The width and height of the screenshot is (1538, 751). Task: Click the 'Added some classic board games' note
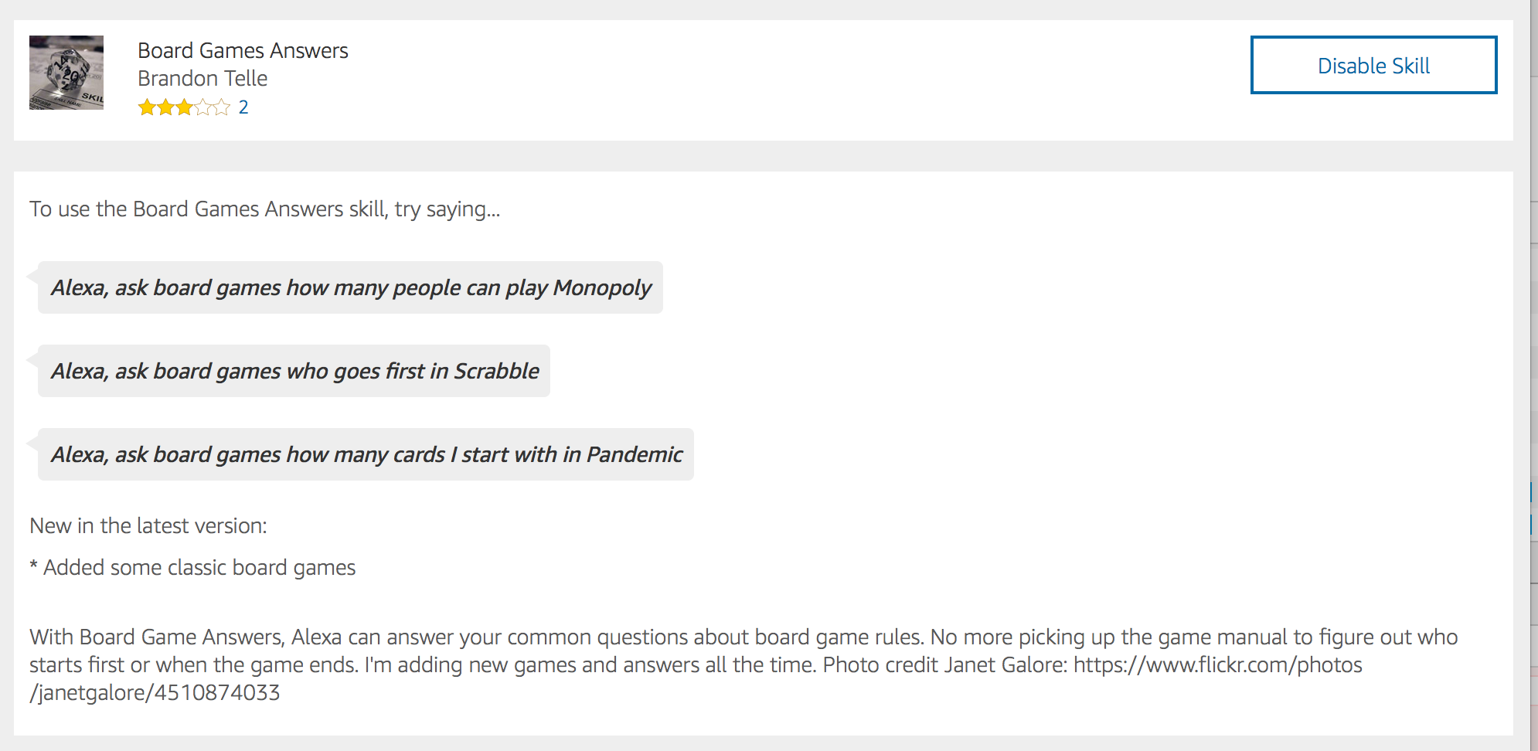192,567
